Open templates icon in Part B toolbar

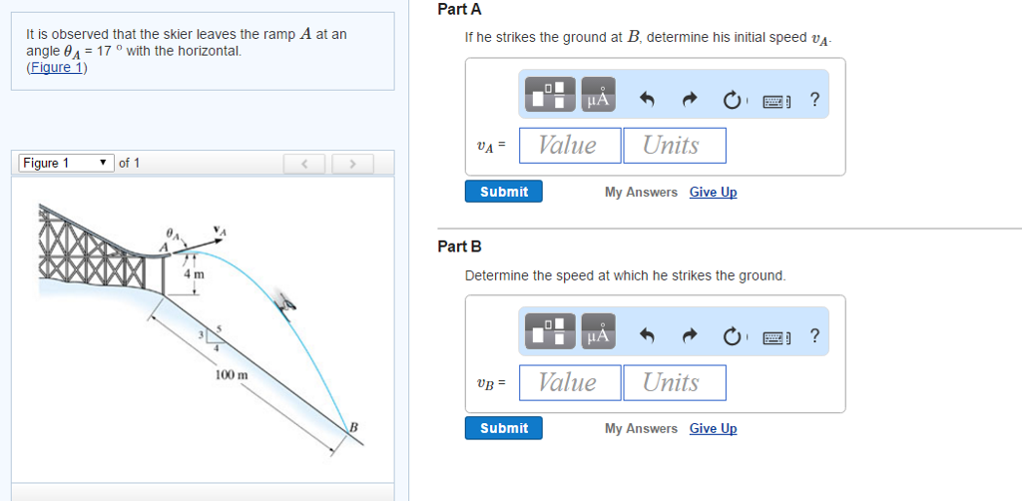[x=551, y=331]
